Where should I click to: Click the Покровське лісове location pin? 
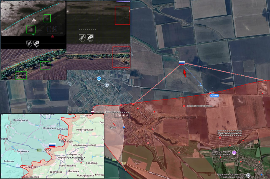248,175
